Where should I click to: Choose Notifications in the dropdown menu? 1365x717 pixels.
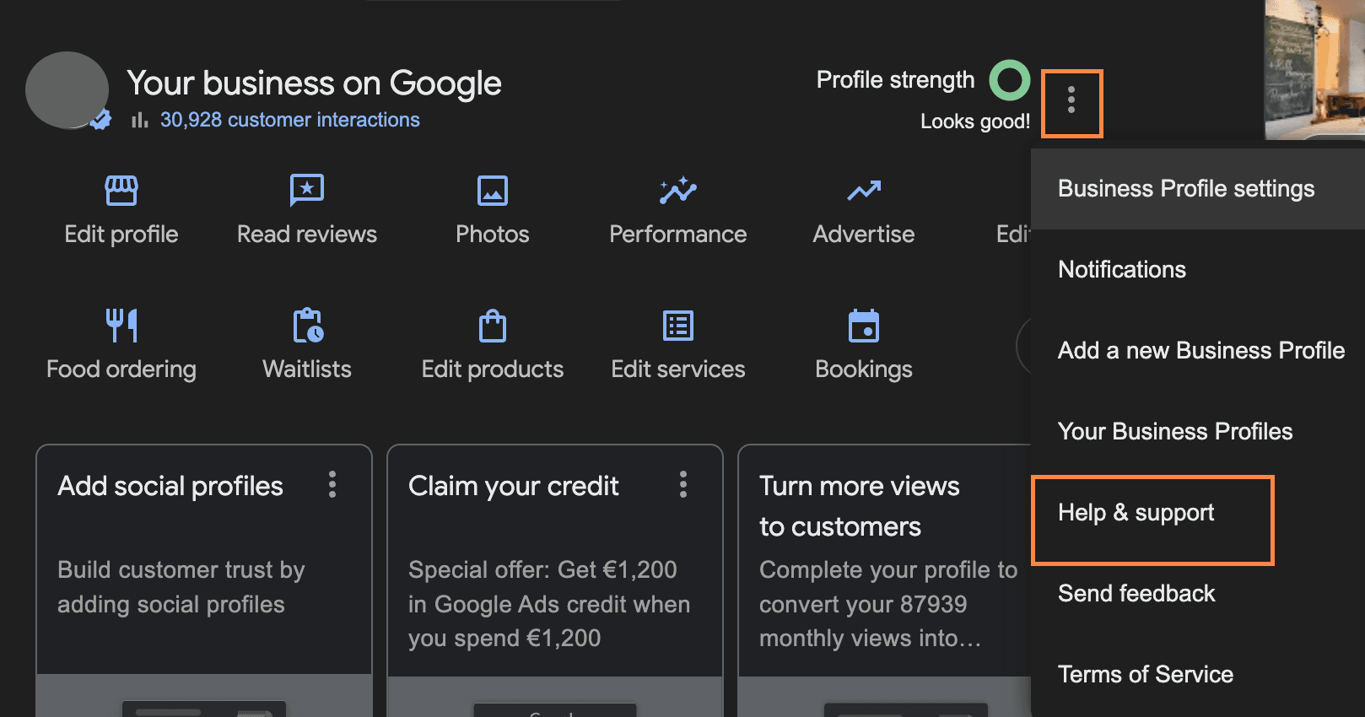click(1198, 270)
